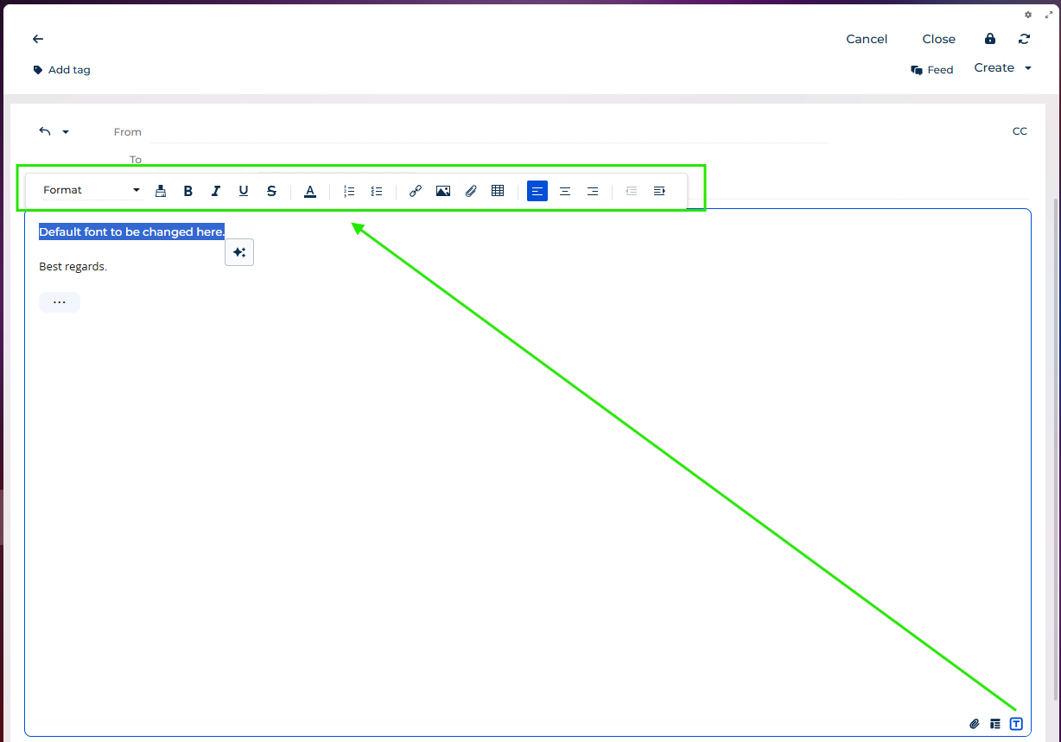The image size is (1061, 742).
Task: Insert a hyperlink
Action: pyautogui.click(x=416, y=191)
